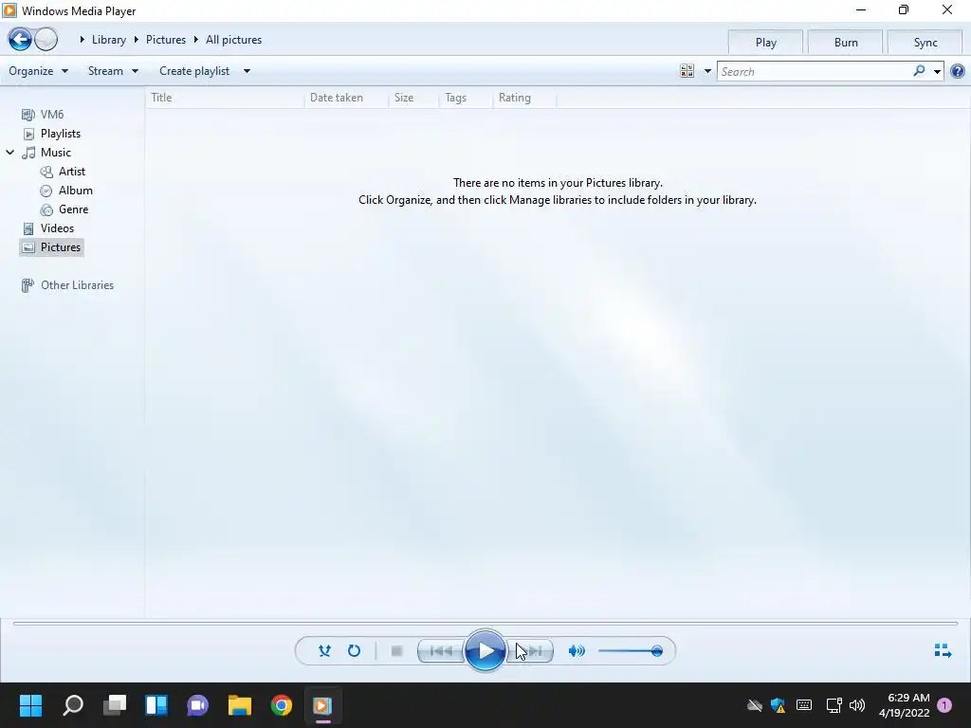Click the Previous track button
The width and height of the screenshot is (971, 728).
[441, 650]
